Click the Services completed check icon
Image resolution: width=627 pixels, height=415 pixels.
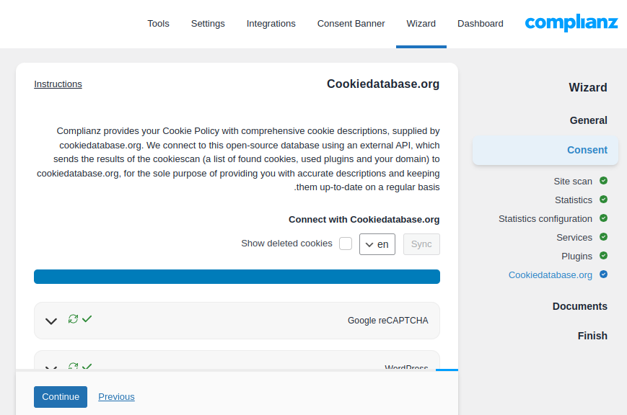pos(603,237)
